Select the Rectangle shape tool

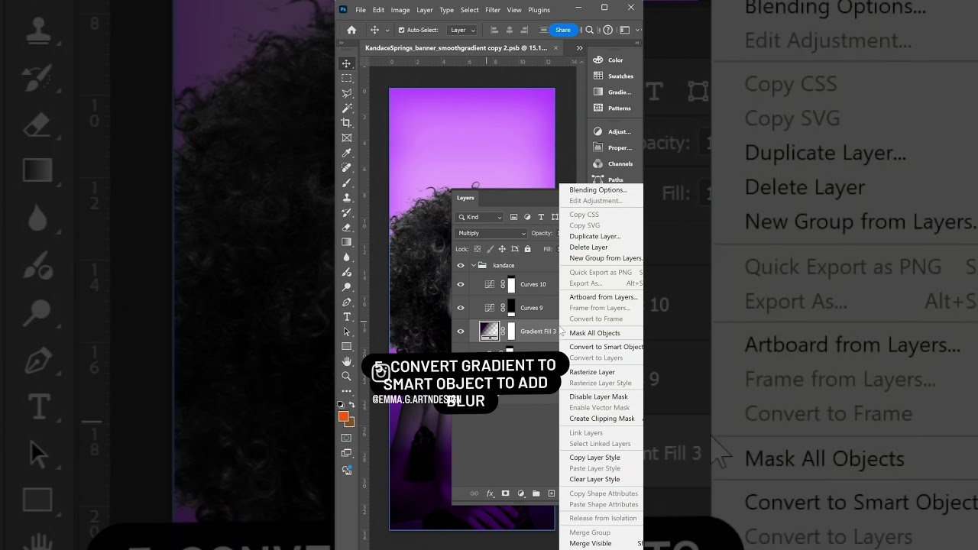tap(347, 347)
